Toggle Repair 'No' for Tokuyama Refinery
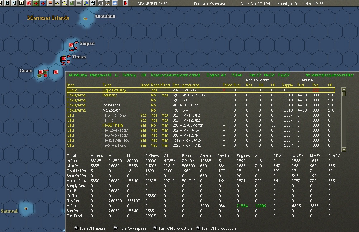 153,95
